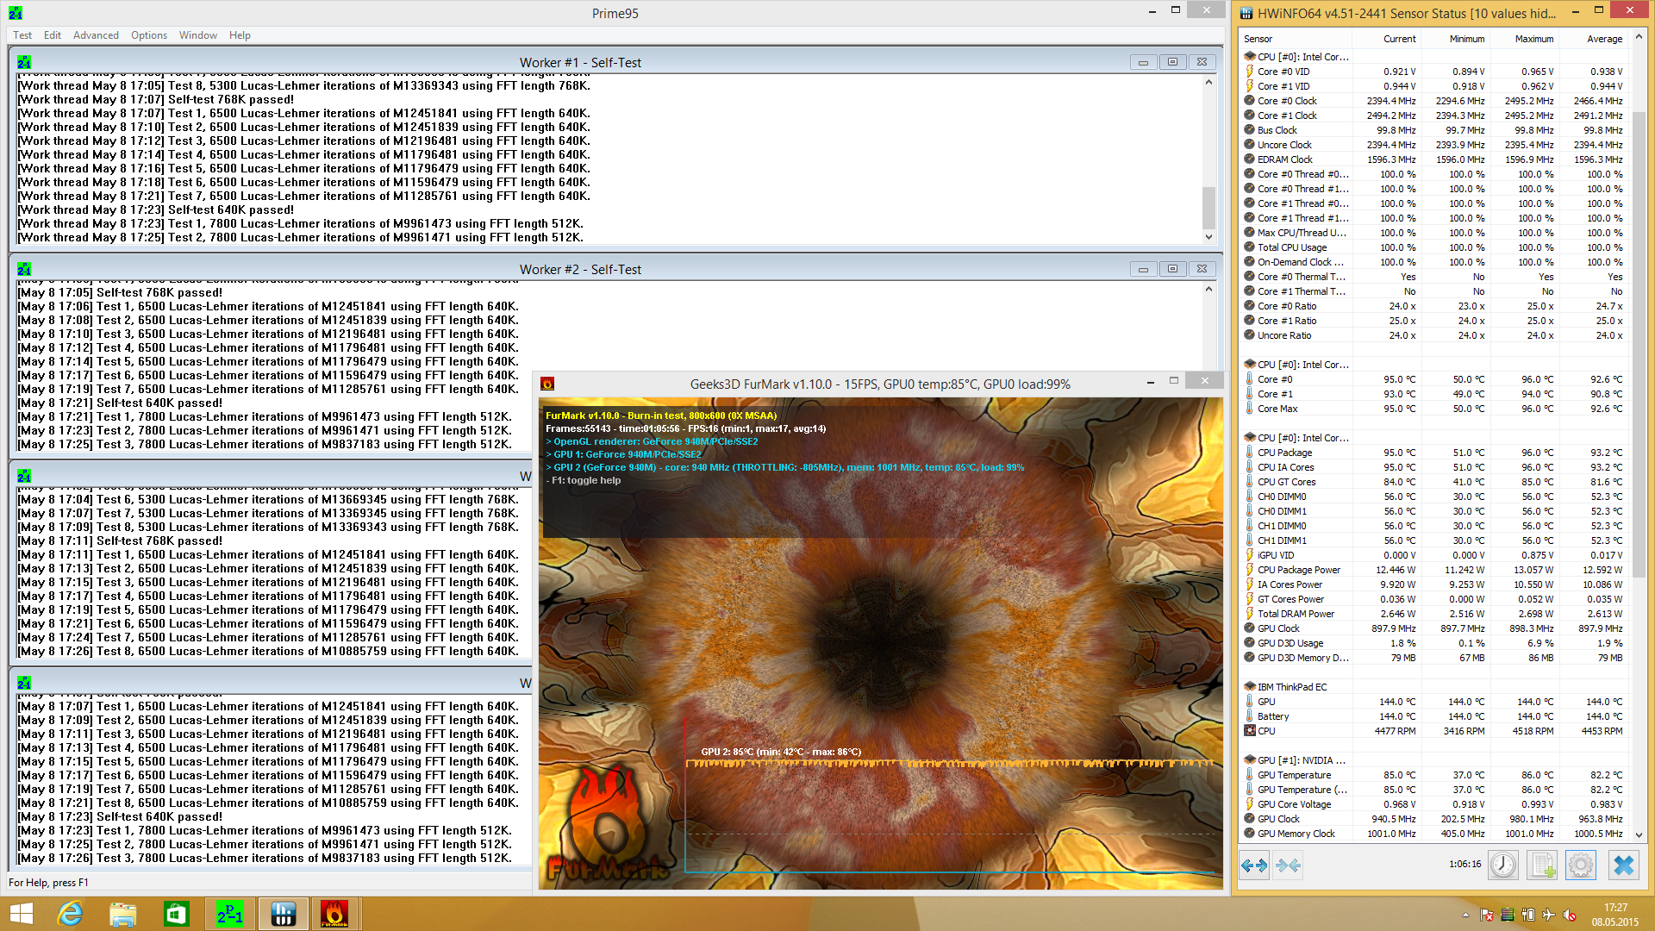This screenshot has height=931, width=1655.
Task: Launch Internet Explorer from the taskbar
Action: coord(70,914)
